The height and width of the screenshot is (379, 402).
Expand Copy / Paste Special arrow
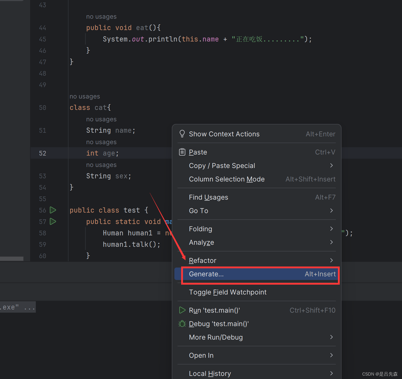click(331, 165)
